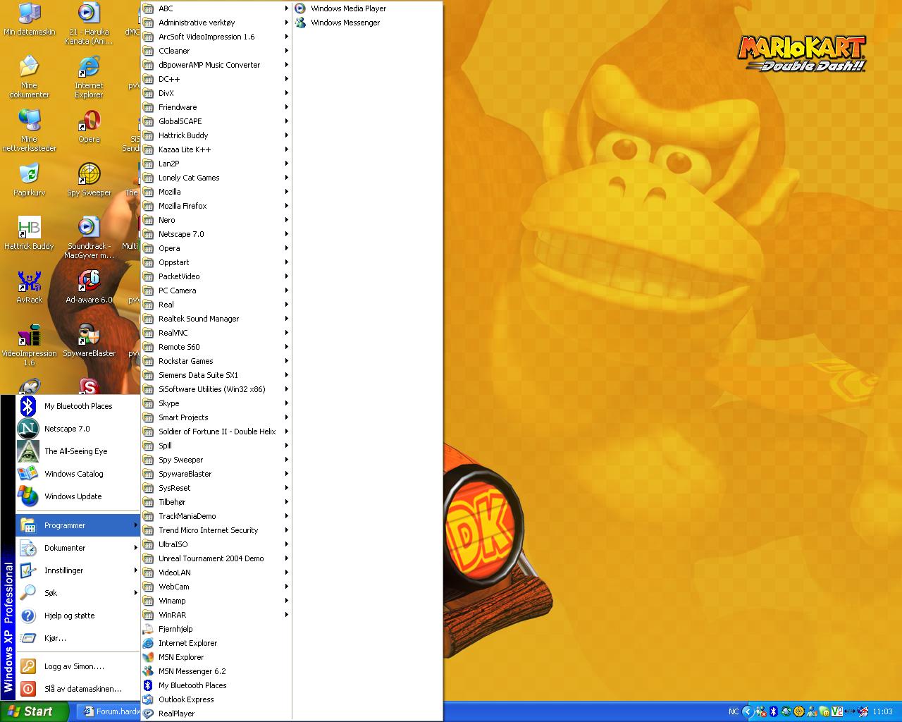Select the Internet Explorer desktop shortcut
The height and width of the screenshot is (722, 902).
(x=89, y=77)
